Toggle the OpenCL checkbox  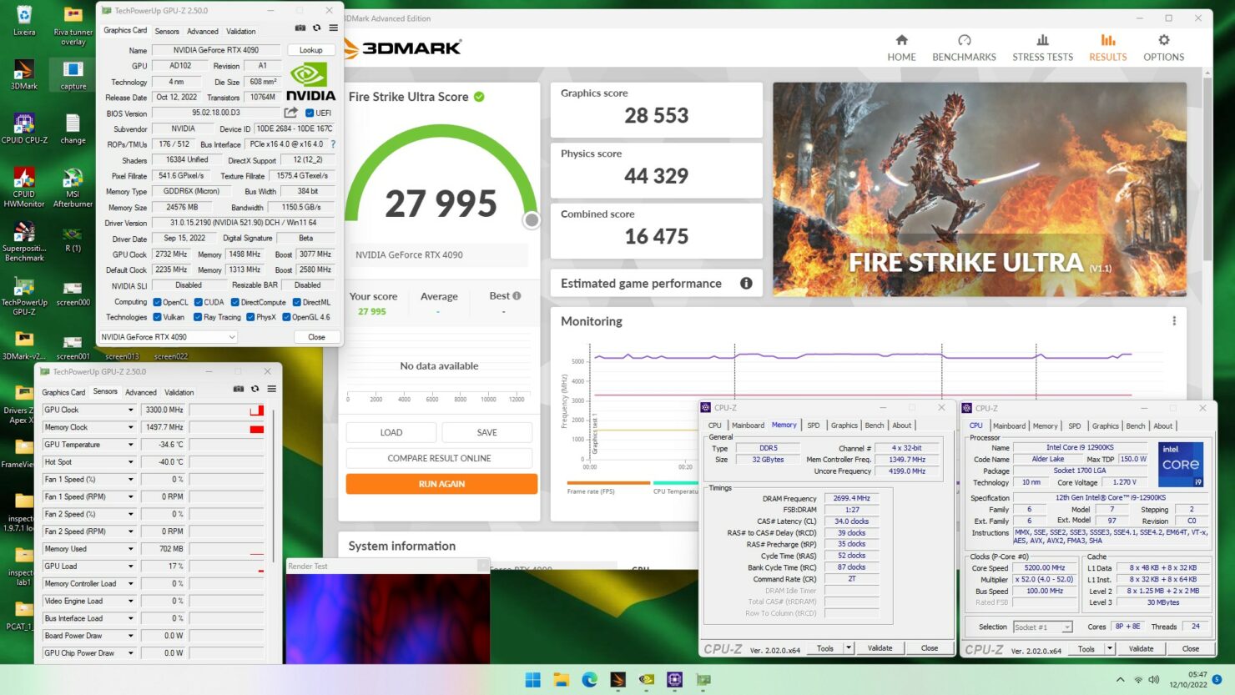click(x=157, y=302)
